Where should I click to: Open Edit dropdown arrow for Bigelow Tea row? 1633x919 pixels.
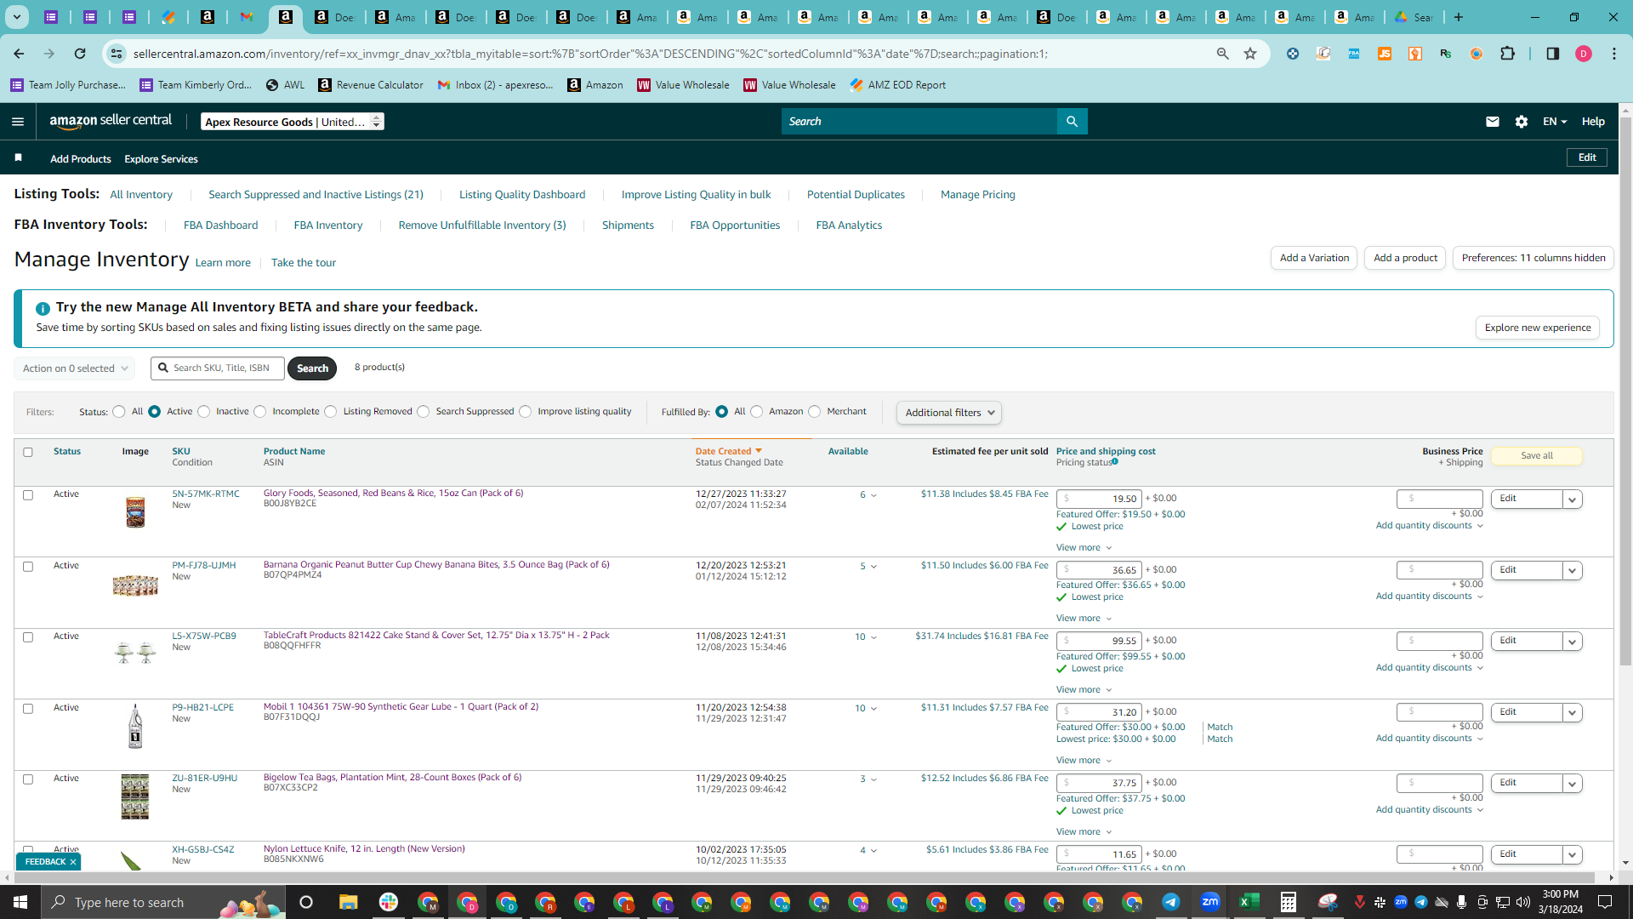(1573, 784)
